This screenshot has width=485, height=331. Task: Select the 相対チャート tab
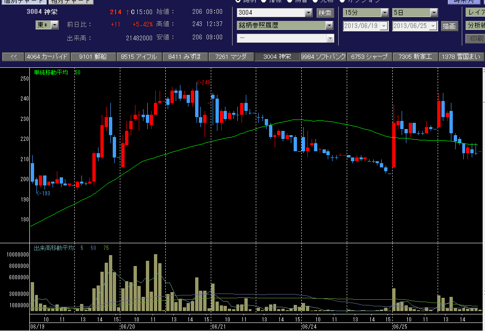[71, 1]
